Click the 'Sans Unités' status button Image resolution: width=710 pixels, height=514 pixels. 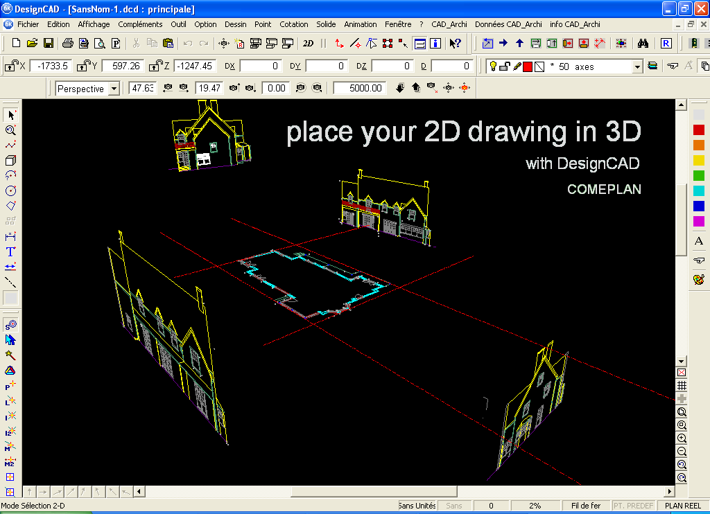(417, 506)
